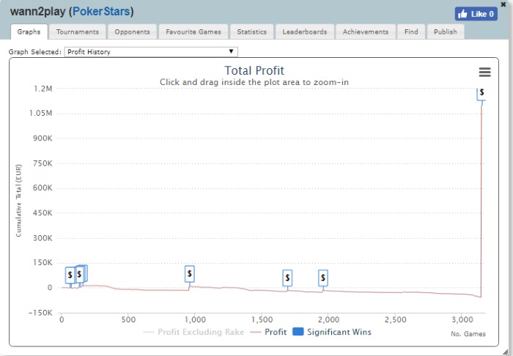Click the significant win marker at 1.2M peak
513x356 pixels.
pos(481,93)
